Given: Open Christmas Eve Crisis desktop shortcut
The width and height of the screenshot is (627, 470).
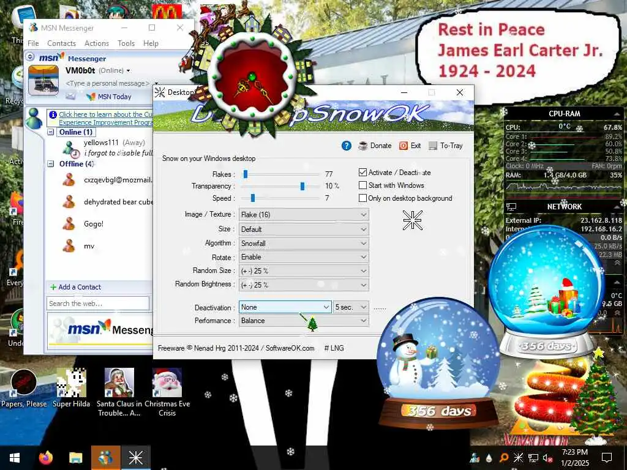Looking at the screenshot, I should coord(167,392).
